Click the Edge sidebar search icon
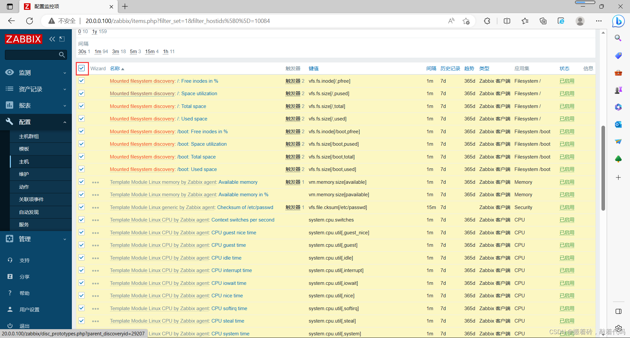This screenshot has height=338, width=630. [x=618, y=38]
